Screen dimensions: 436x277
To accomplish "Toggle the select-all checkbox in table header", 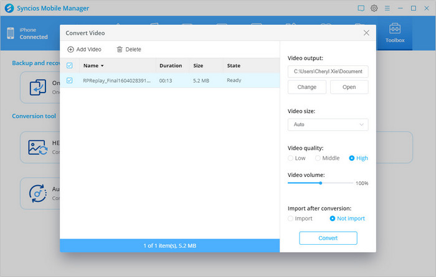I will click(x=69, y=66).
